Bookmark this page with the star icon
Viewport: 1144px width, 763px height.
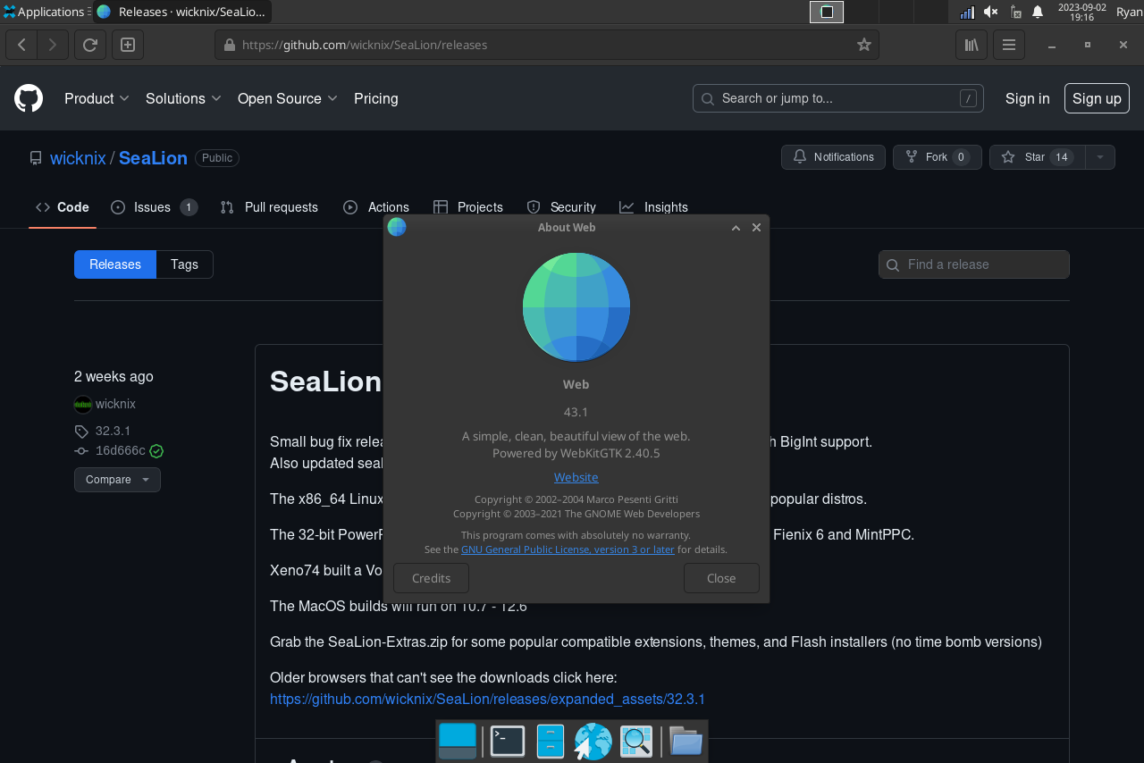[x=863, y=45]
